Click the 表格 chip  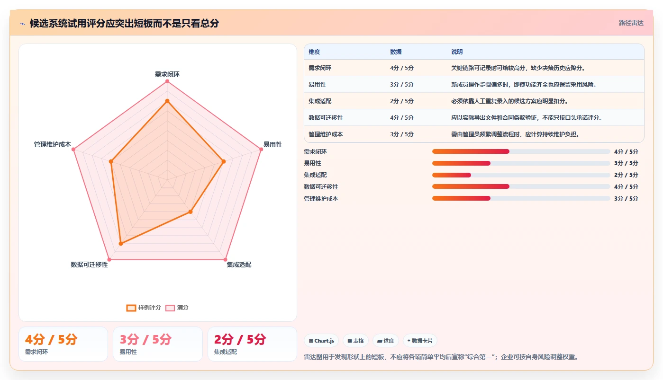355,341
